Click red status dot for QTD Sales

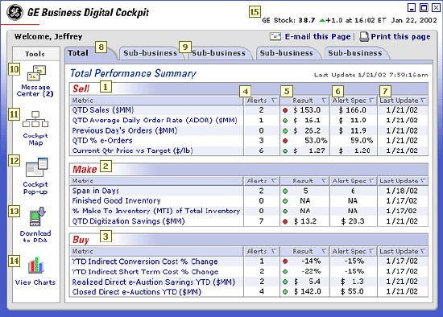pos(285,110)
